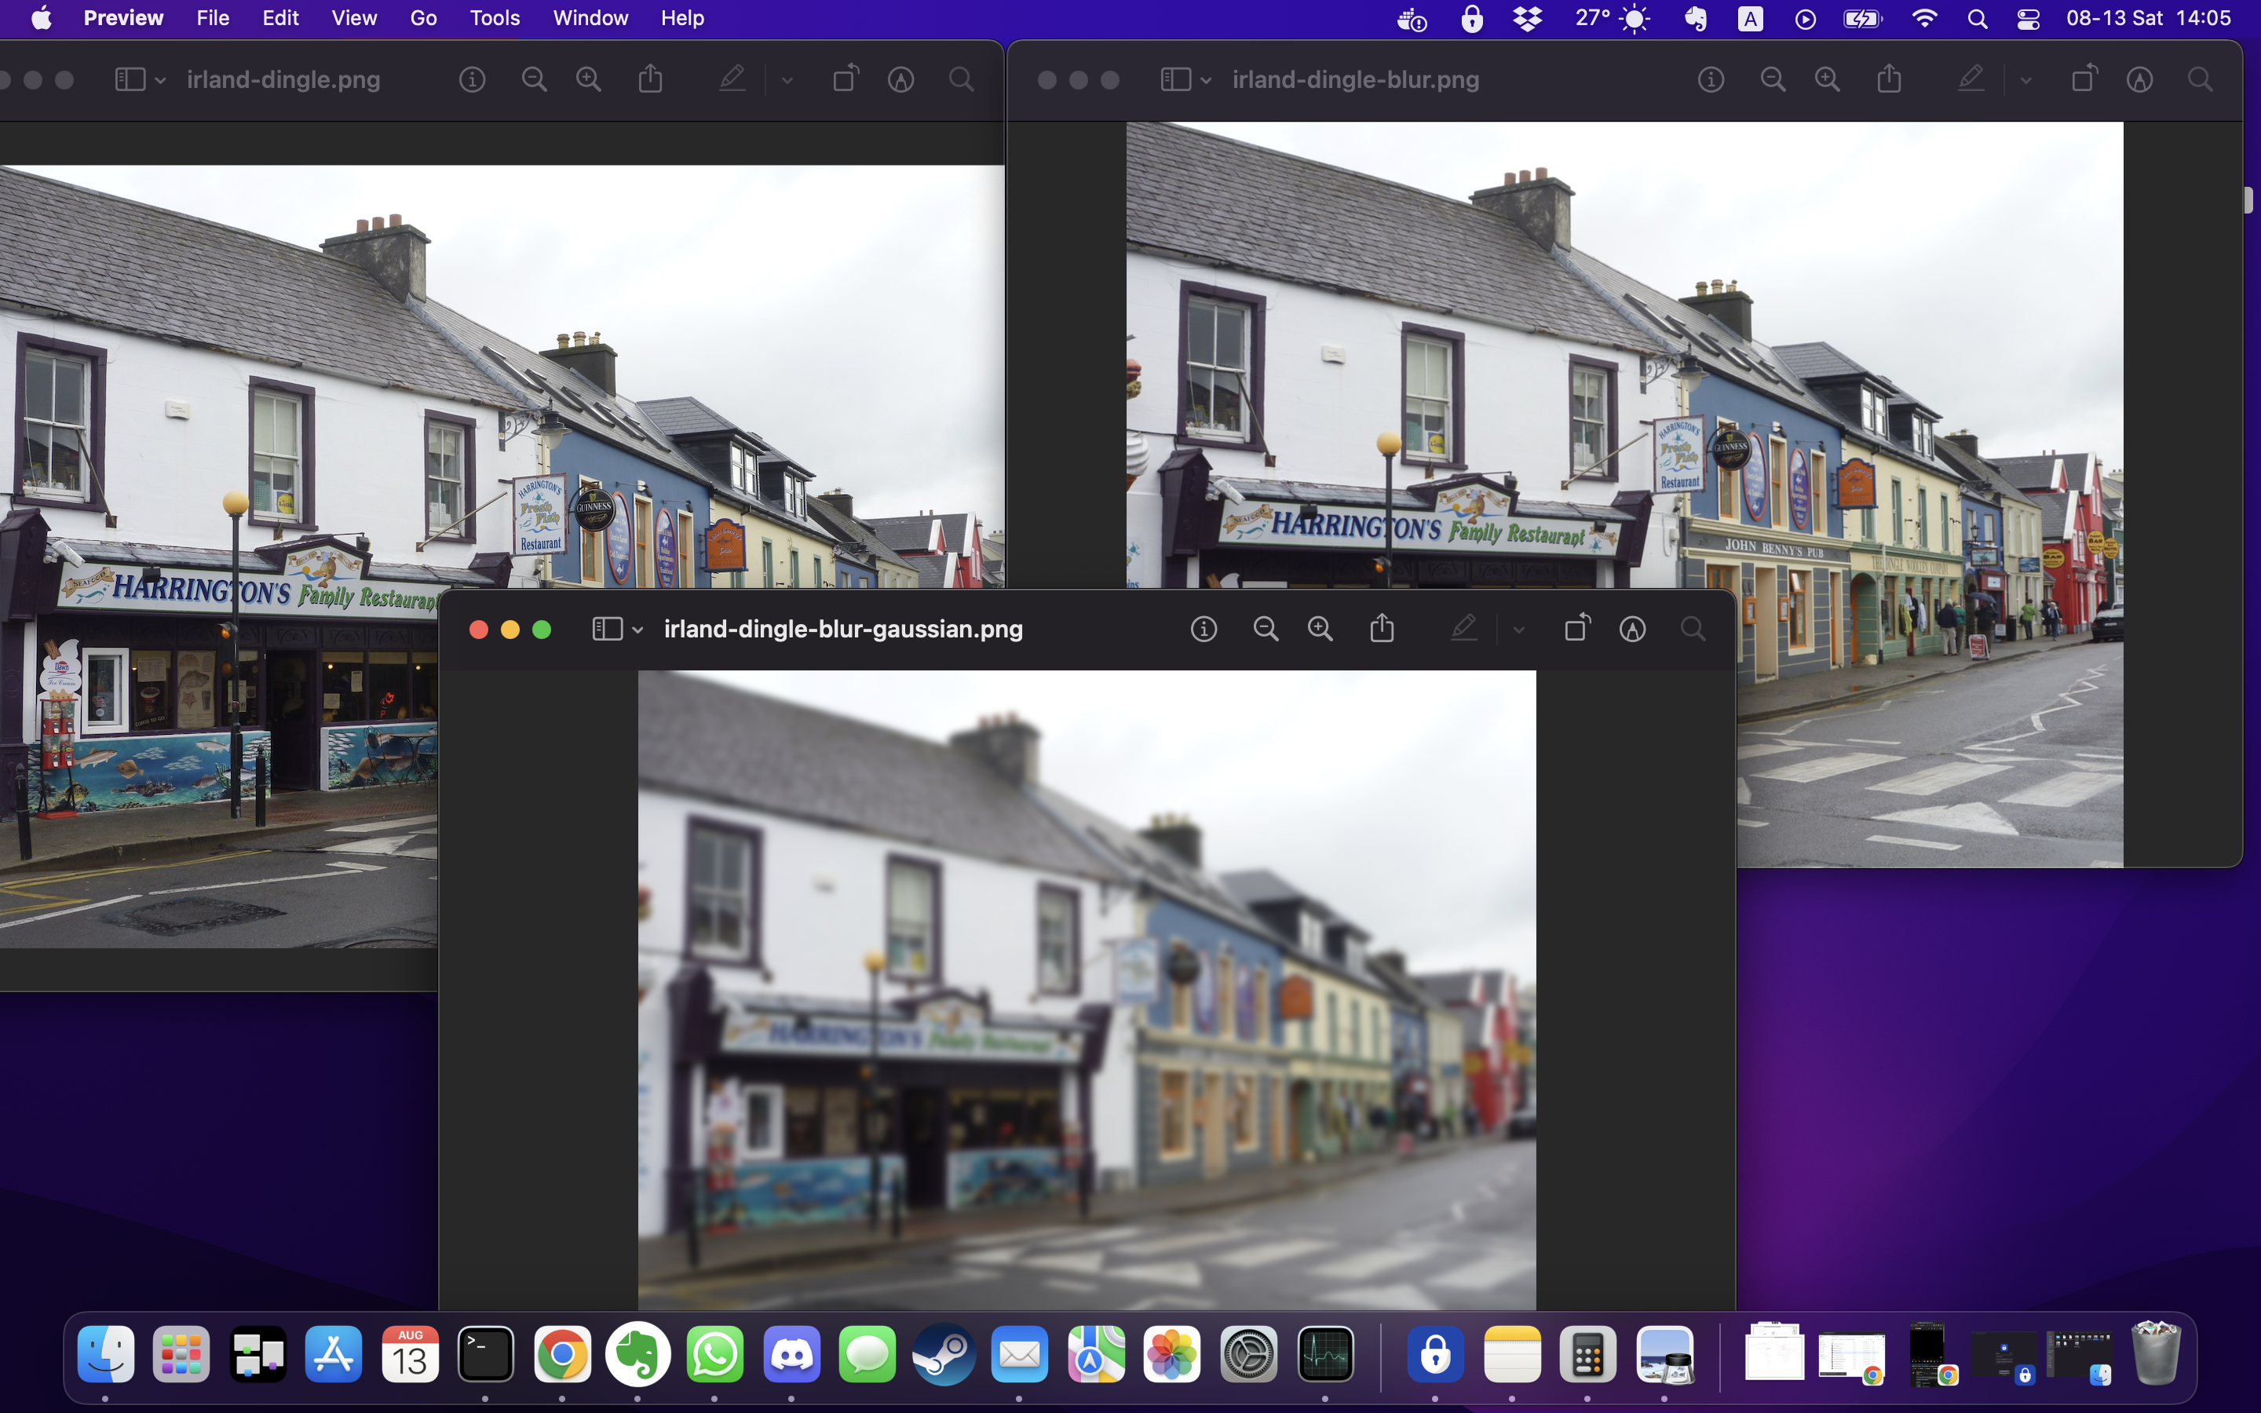Open Dropbox menu bar icon
Screen dimensions: 2261x1413
click(x=1527, y=19)
